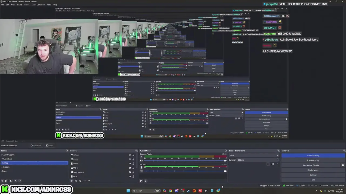Open the Fade transition dropdown
The width and height of the screenshot is (346, 194).
pos(254,155)
